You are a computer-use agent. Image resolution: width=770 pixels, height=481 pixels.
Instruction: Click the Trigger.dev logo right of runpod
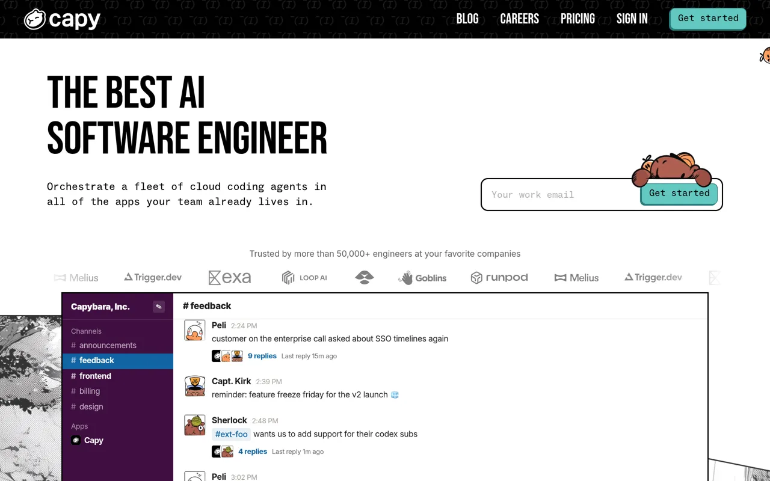click(653, 277)
